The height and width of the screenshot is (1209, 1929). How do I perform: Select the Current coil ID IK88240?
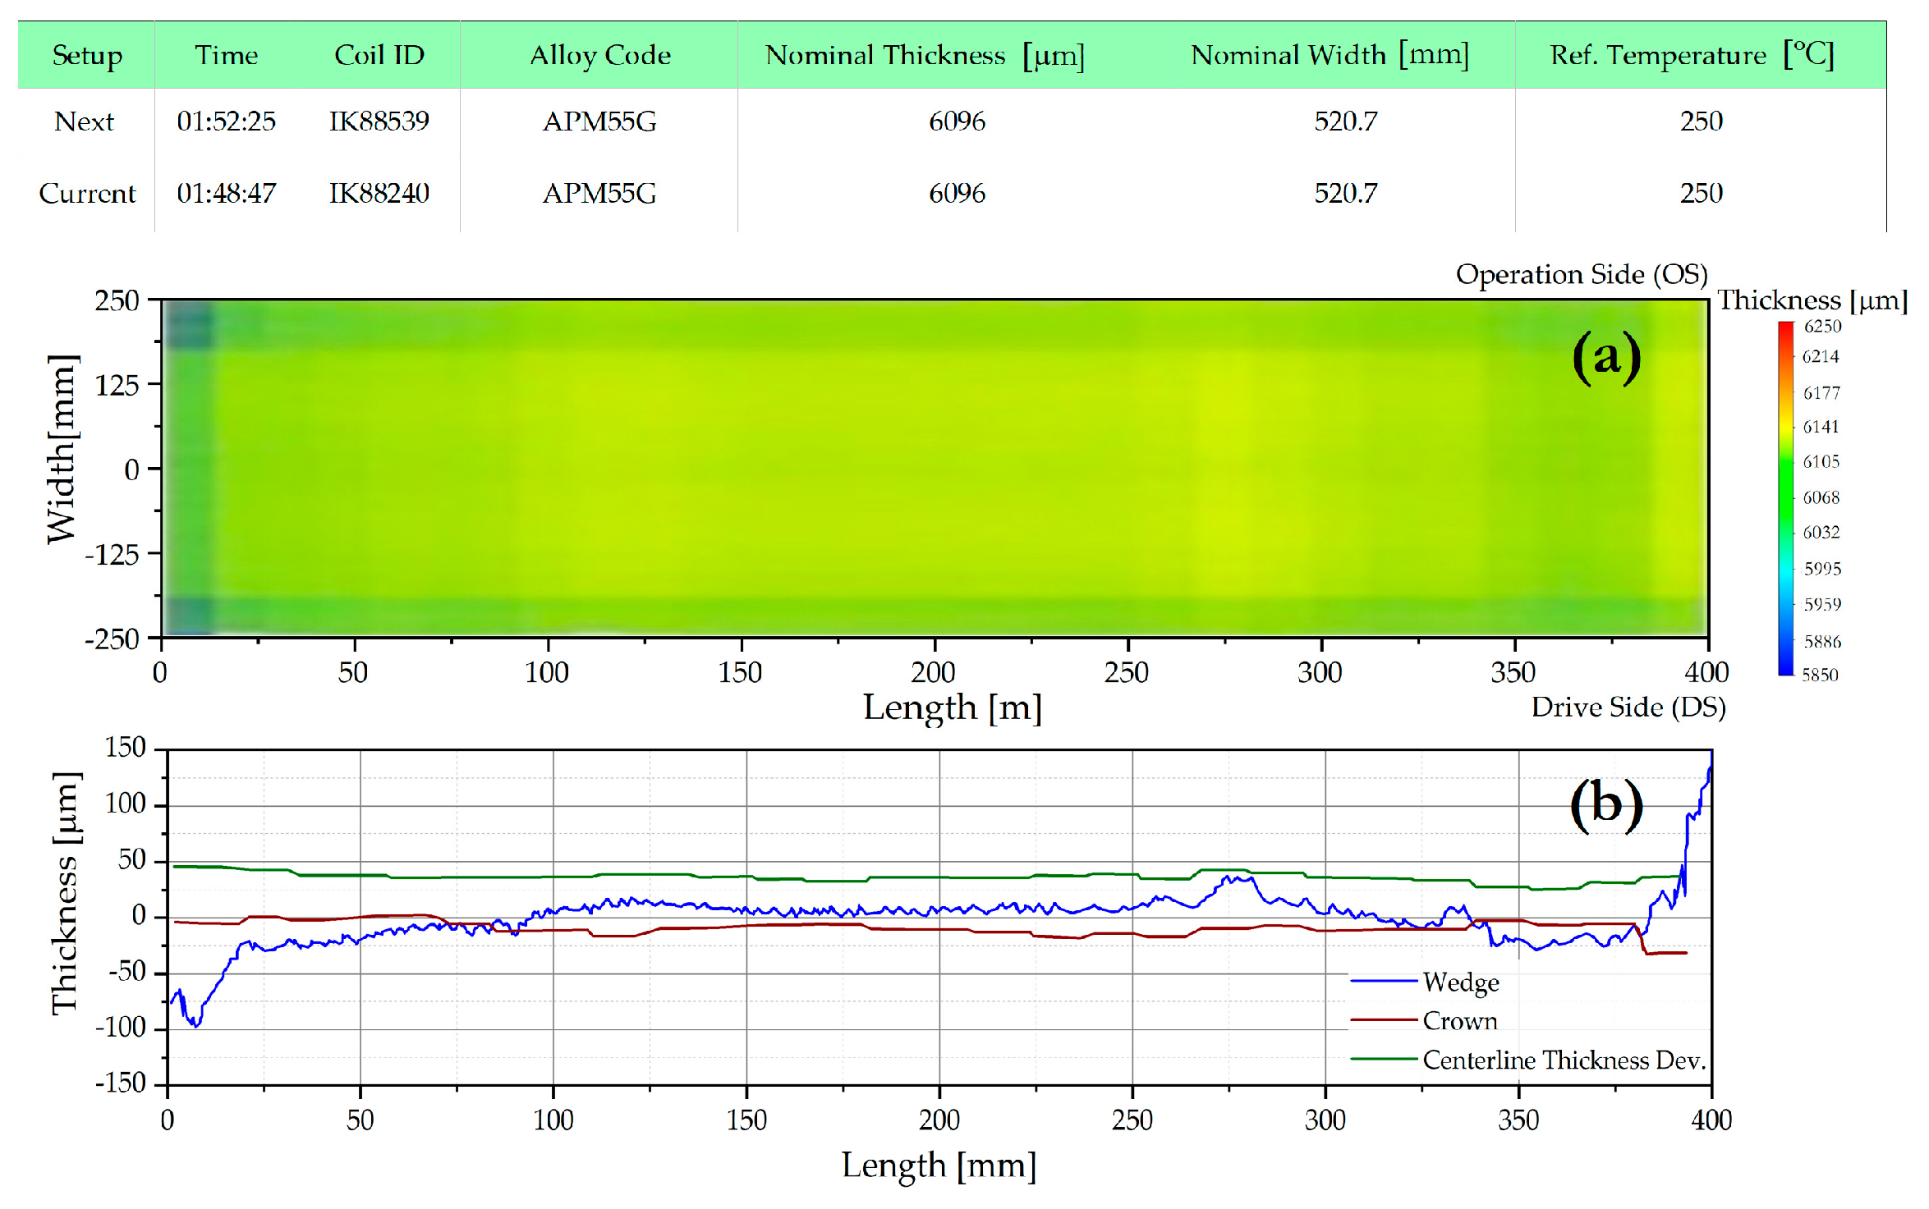click(x=379, y=194)
